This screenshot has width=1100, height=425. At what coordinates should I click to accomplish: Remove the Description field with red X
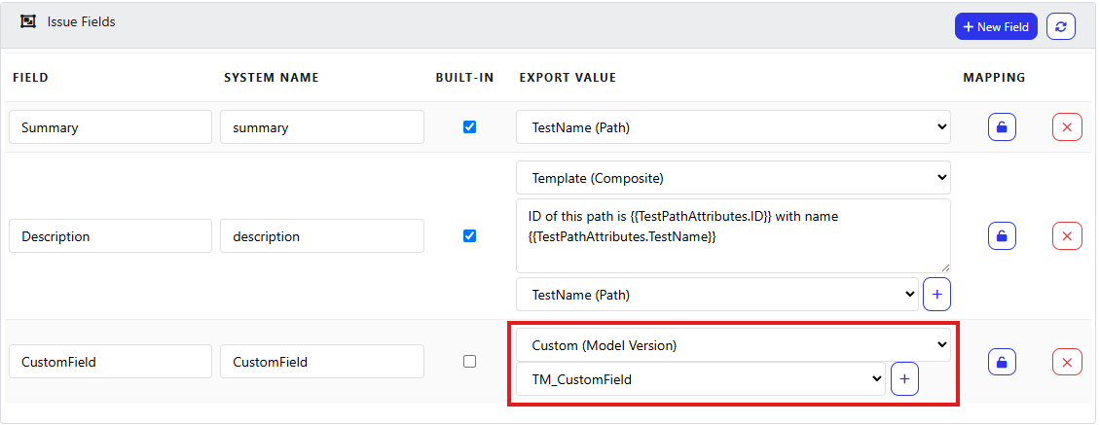click(x=1067, y=236)
